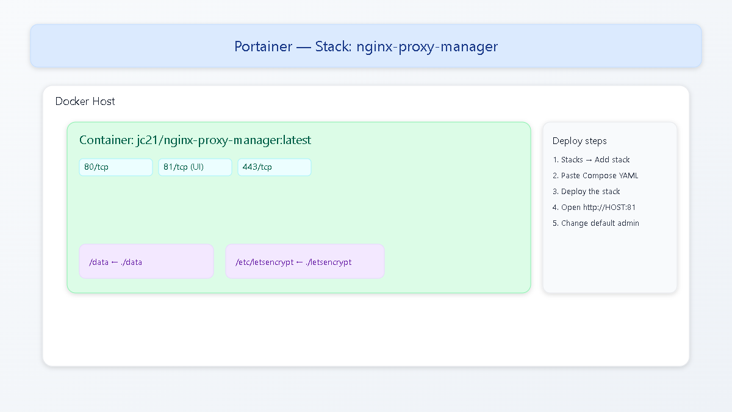
Task: Click step 3 Deploy the stack
Action: pyautogui.click(x=586, y=191)
